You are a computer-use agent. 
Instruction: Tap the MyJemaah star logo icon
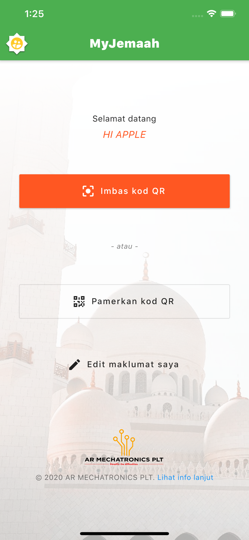(17, 44)
